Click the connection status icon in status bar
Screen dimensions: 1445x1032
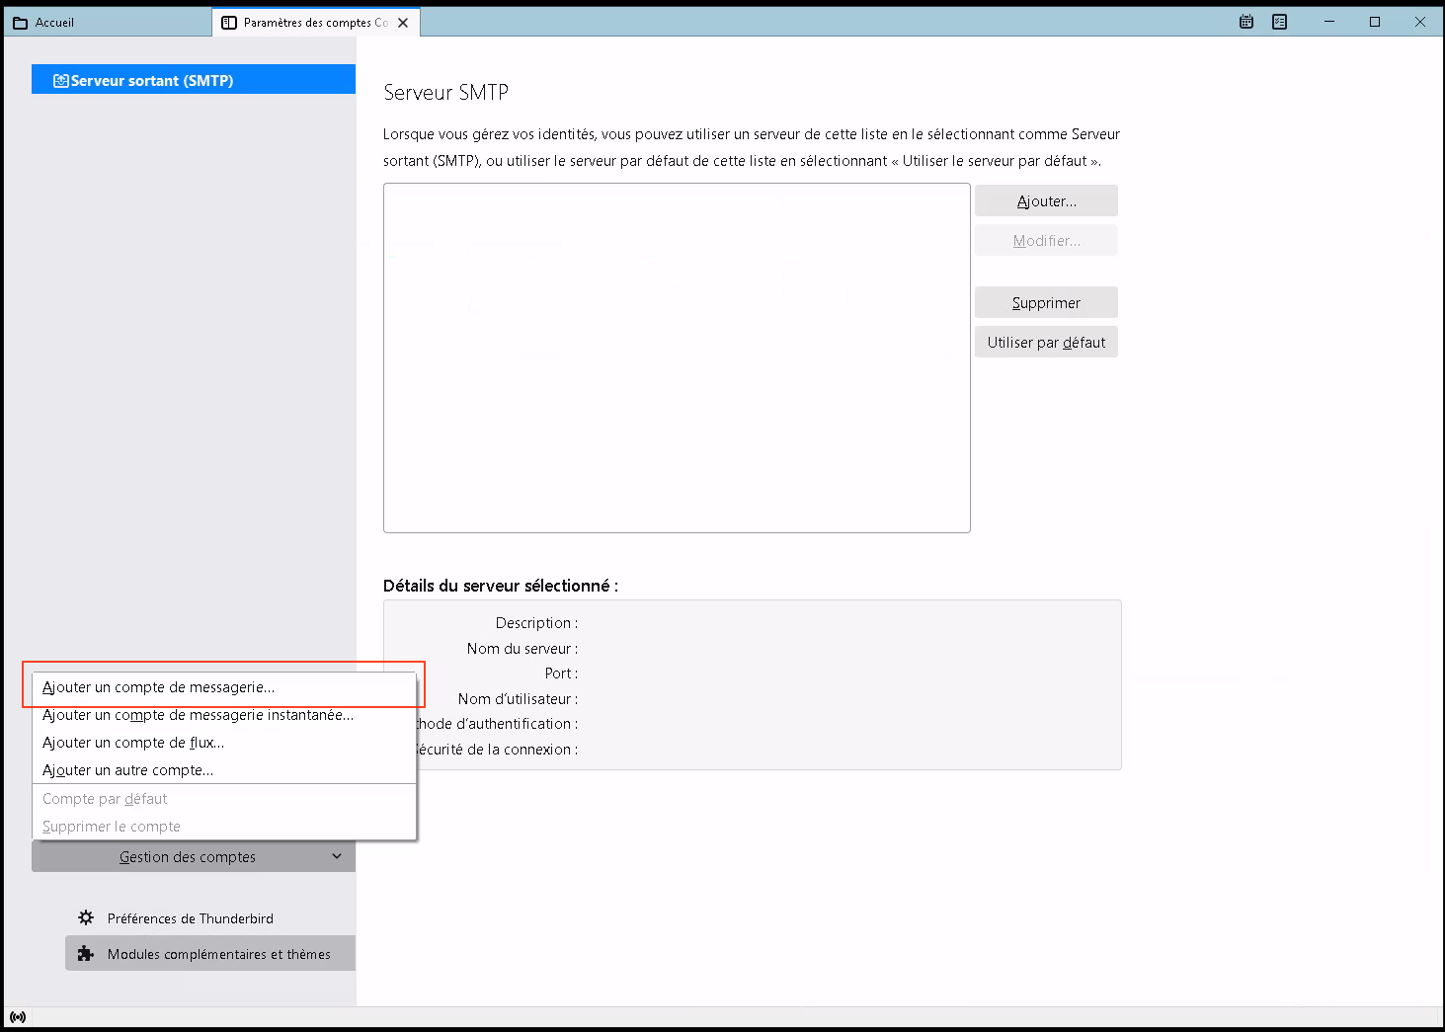click(18, 1017)
